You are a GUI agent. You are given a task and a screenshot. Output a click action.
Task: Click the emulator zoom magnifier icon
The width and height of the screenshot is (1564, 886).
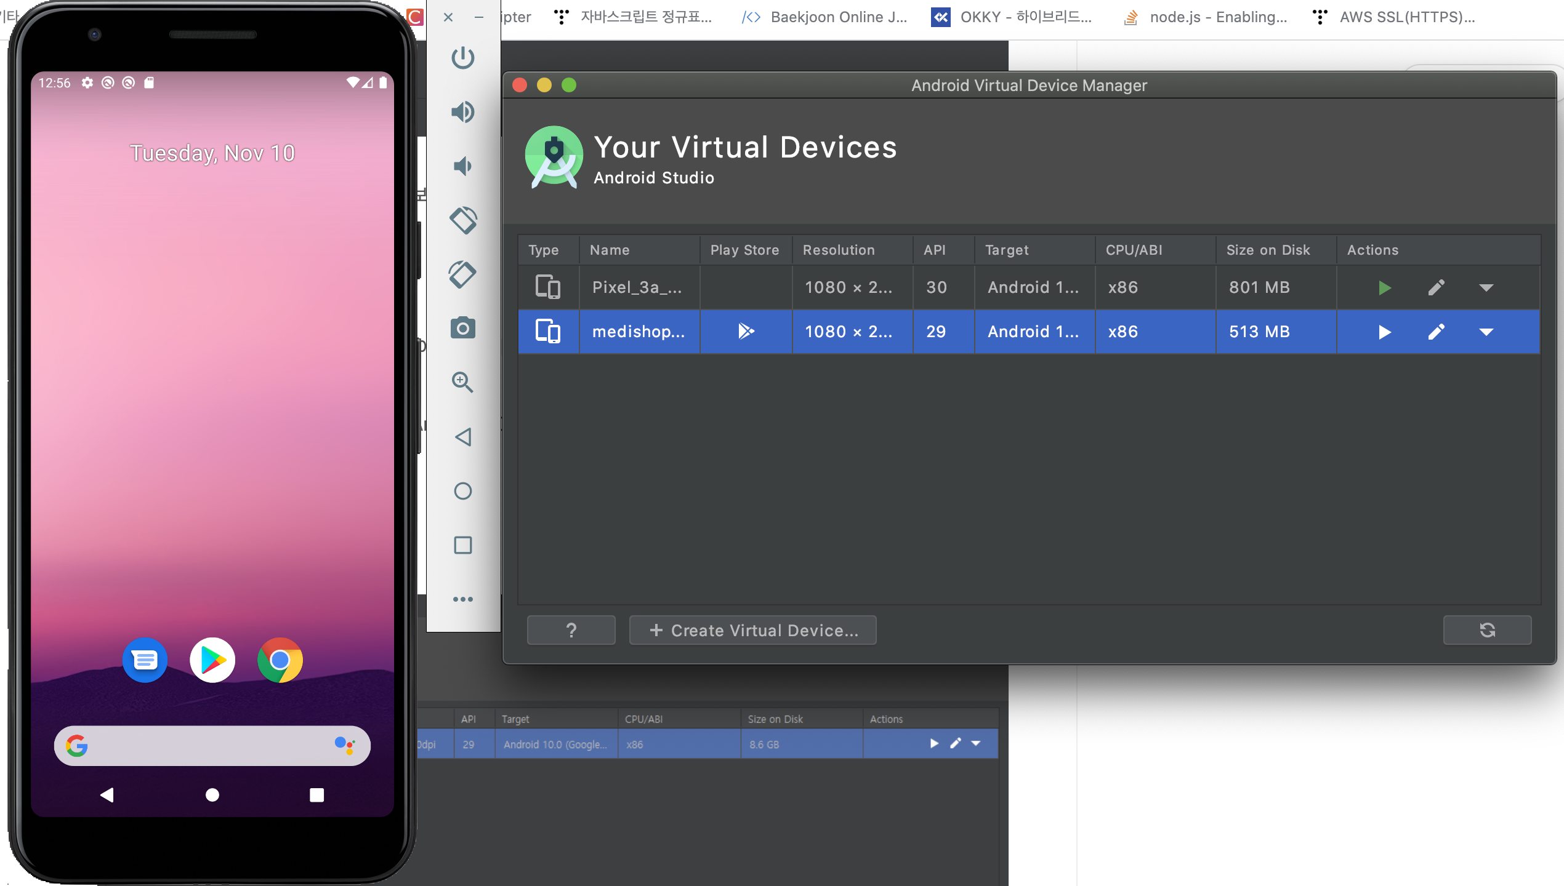pos(462,382)
